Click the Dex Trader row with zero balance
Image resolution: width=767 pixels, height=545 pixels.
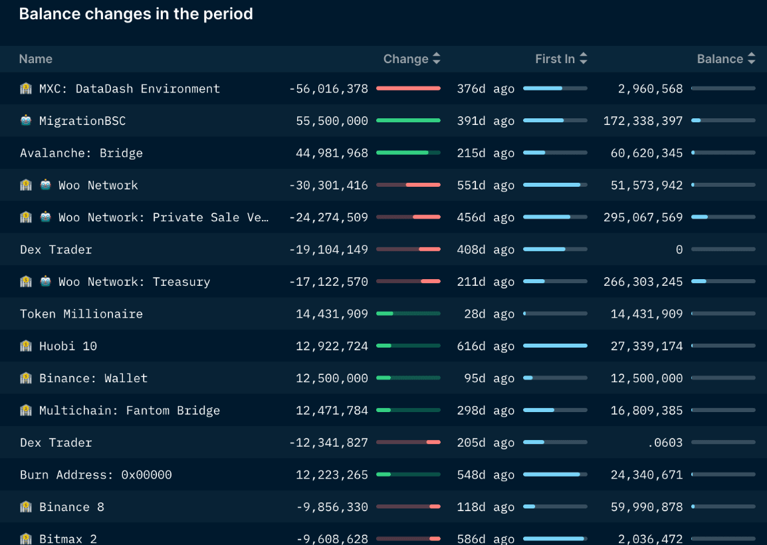[56, 249]
